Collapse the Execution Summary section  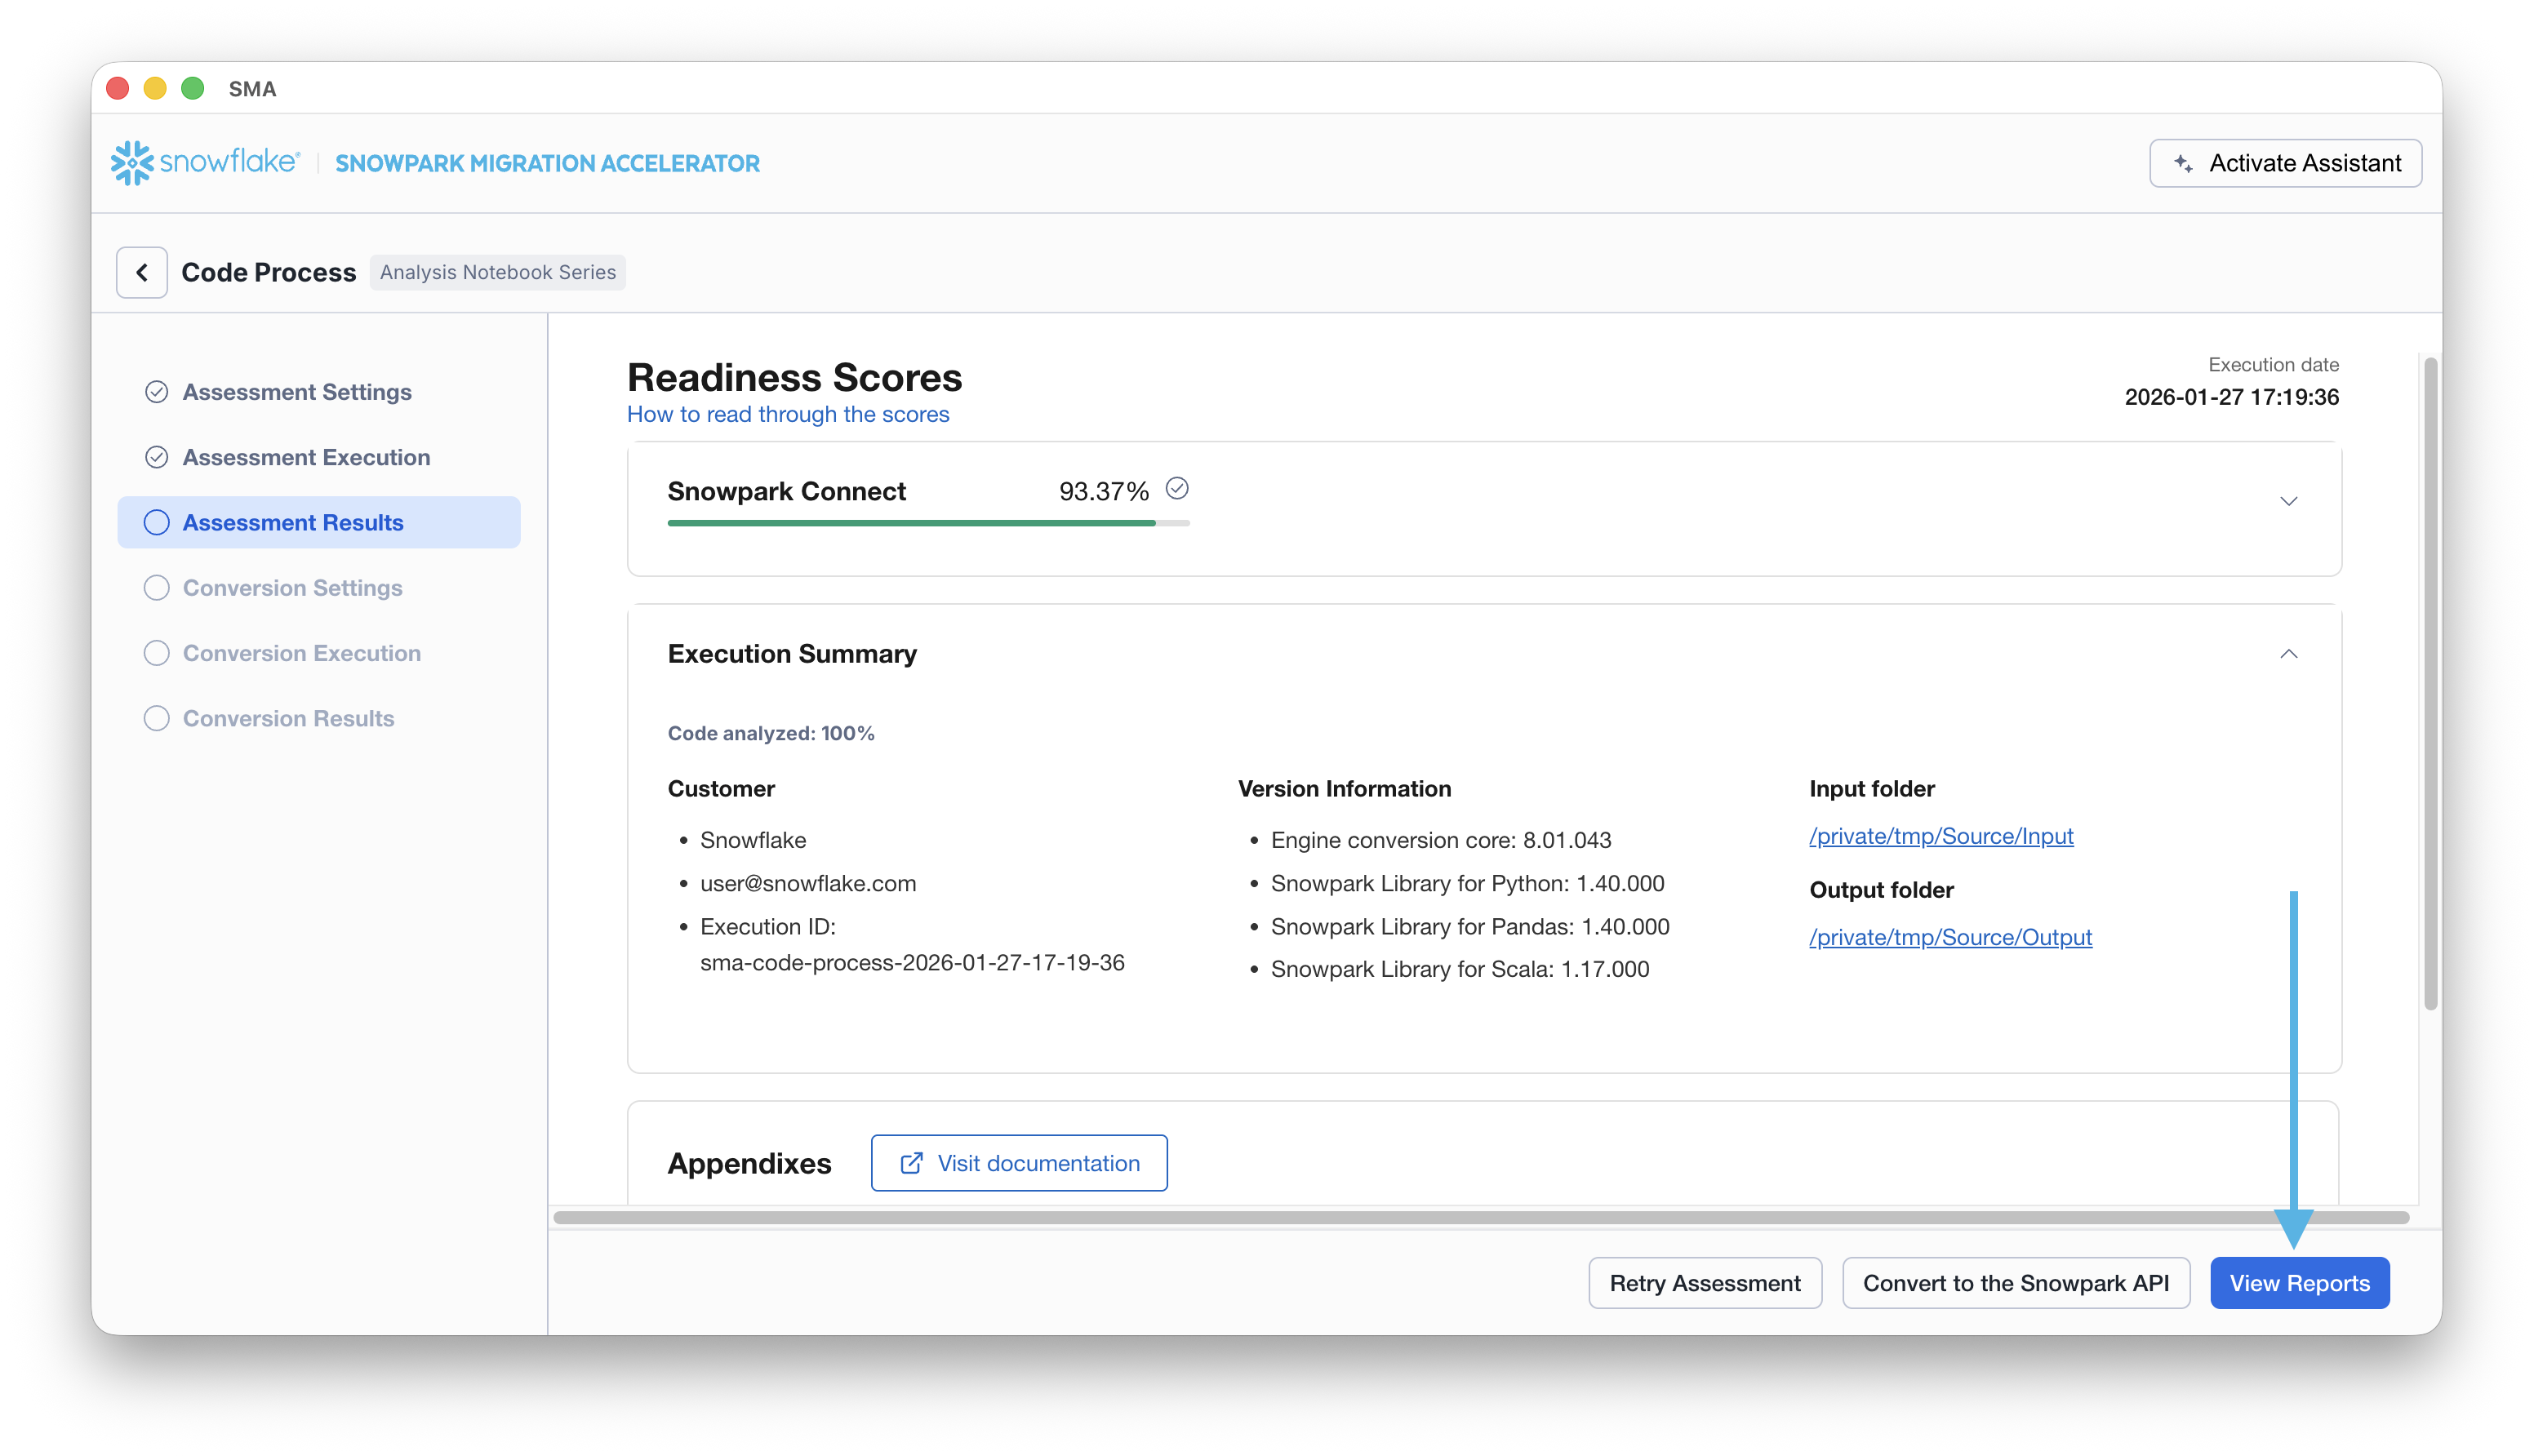point(2288,654)
